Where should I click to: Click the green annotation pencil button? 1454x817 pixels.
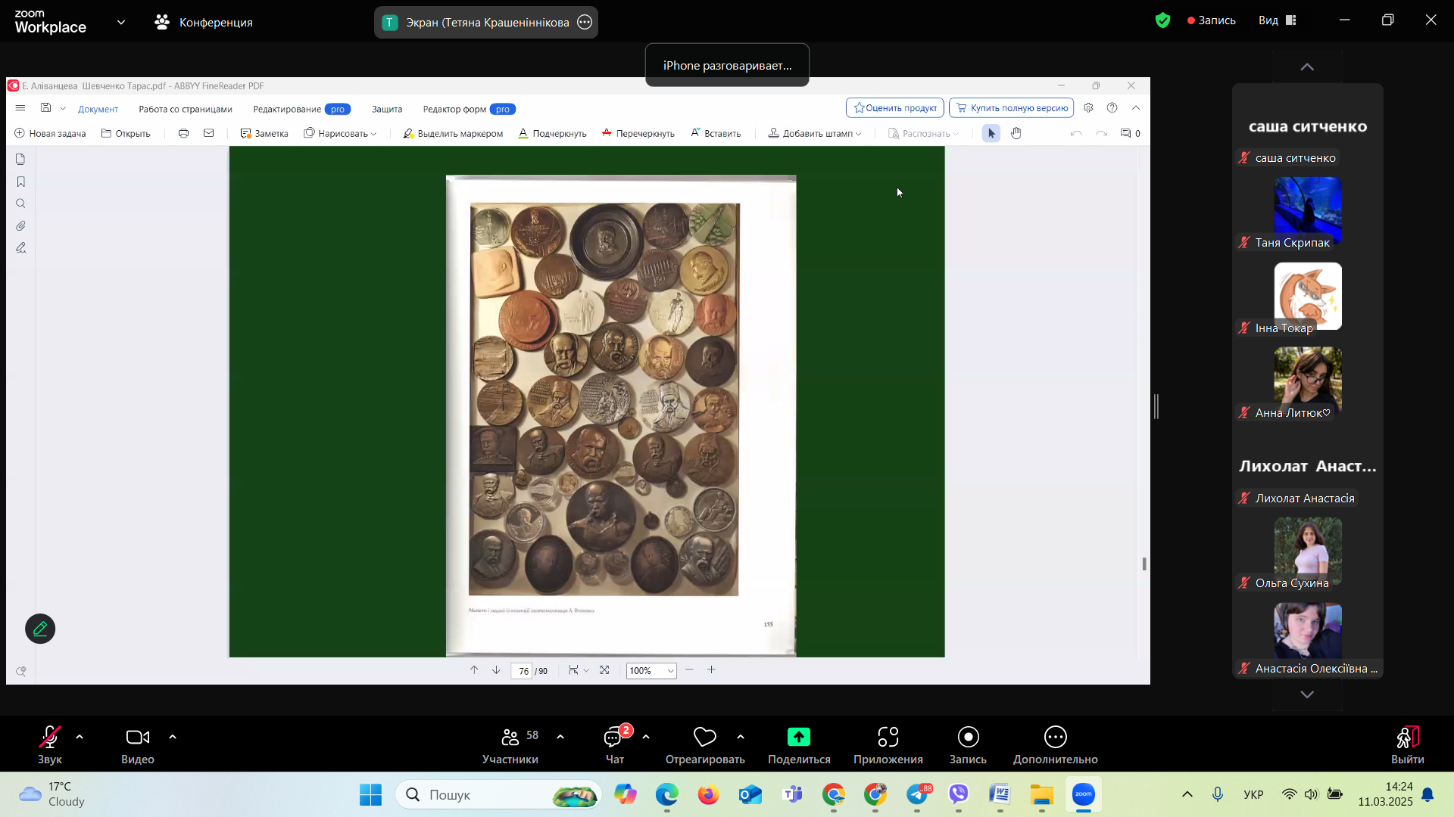(40, 629)
